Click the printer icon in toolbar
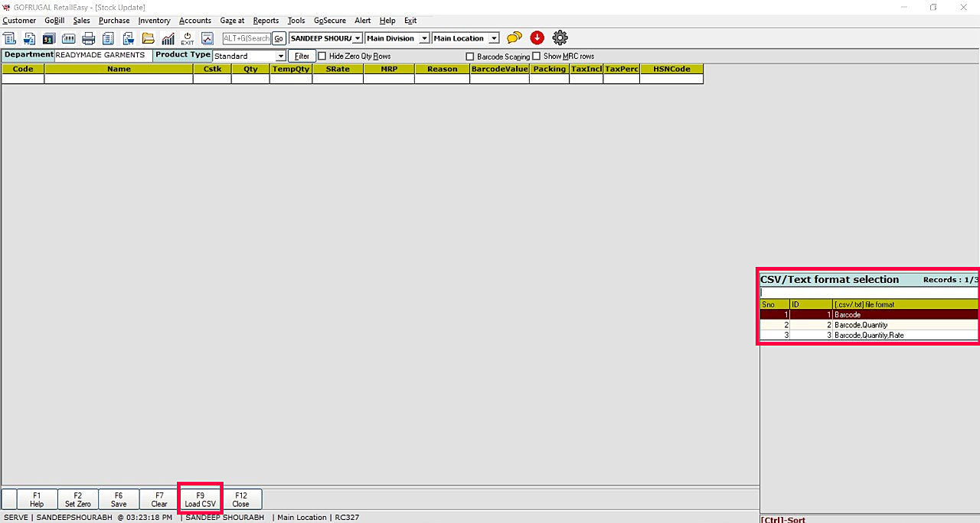The image size is (980, 523). point(89,38)
